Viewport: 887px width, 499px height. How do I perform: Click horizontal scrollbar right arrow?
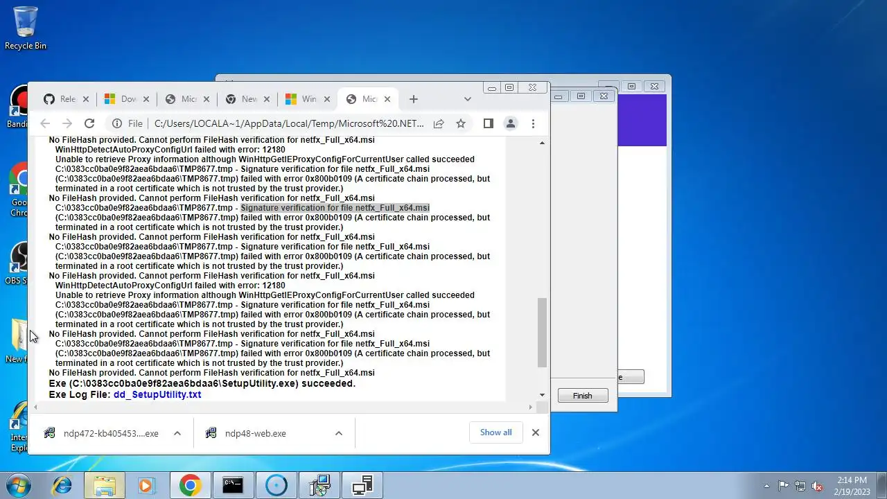click(531, 407)
